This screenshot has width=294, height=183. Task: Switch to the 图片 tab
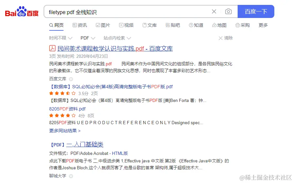pyautogui.click(x=103, y=25)
